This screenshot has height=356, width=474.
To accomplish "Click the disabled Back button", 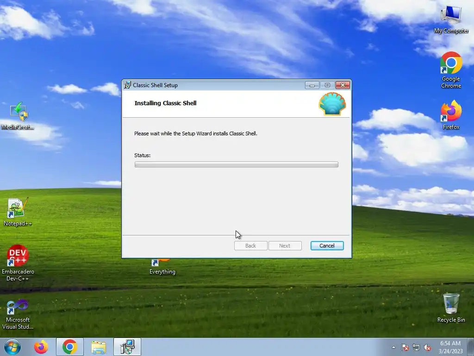I will [250, 246].
